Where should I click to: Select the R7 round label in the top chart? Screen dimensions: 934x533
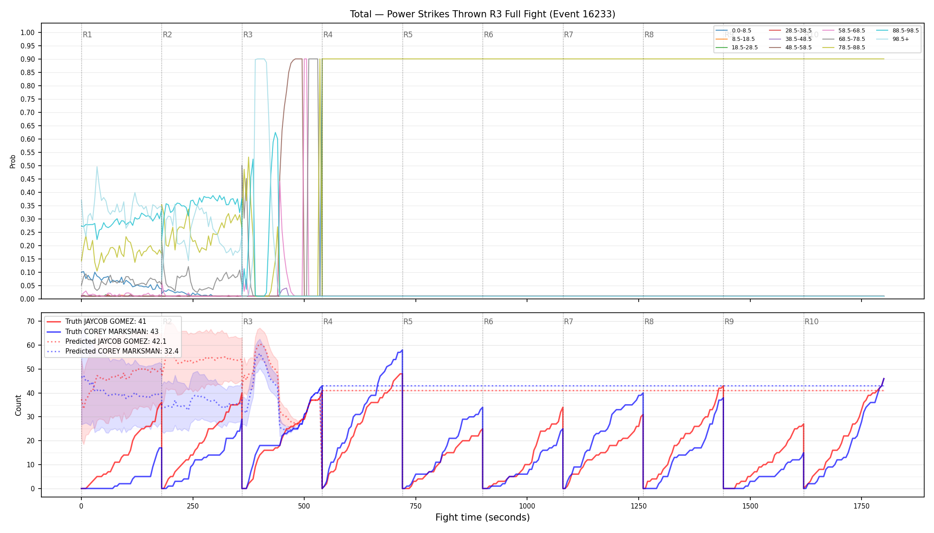pyautogui.click(x=568, y=35)
